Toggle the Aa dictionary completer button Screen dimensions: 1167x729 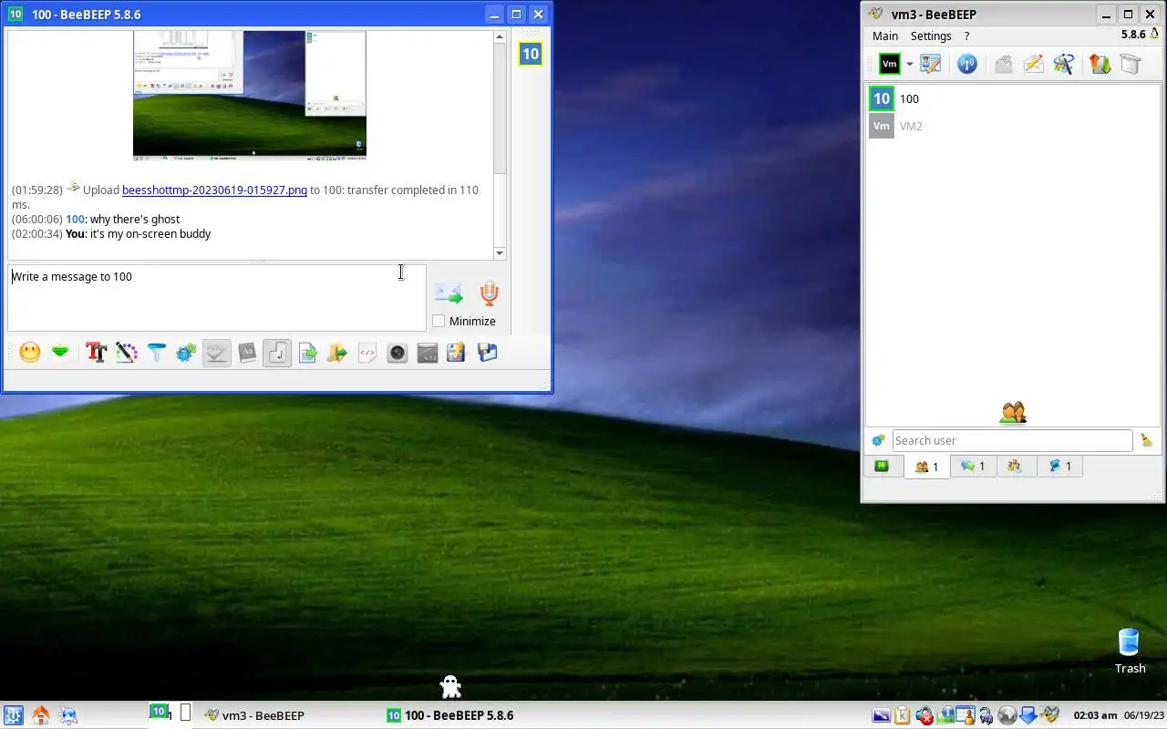(x=246, y=353)
